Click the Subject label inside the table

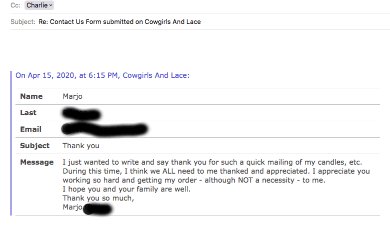pyautogui.click(x=34, y=146)
